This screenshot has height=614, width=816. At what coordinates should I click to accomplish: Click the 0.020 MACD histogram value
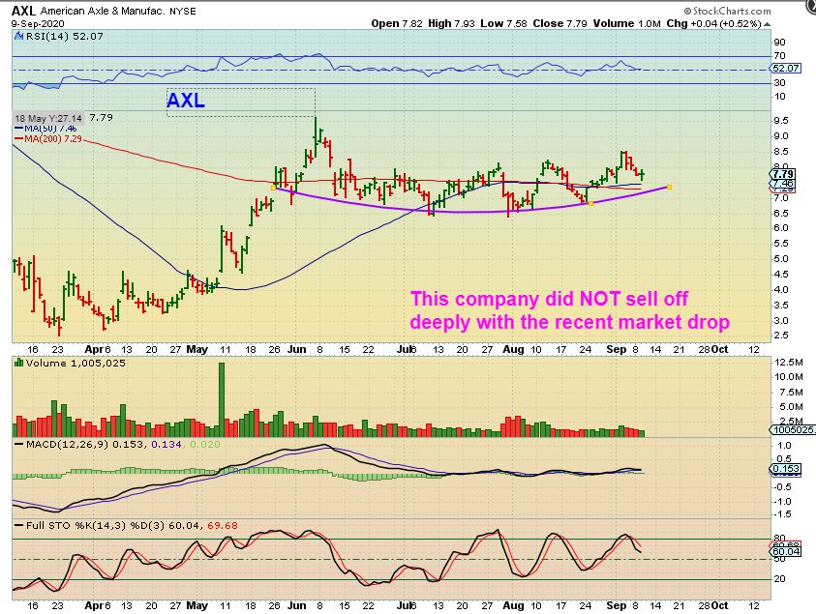(205, 445)
